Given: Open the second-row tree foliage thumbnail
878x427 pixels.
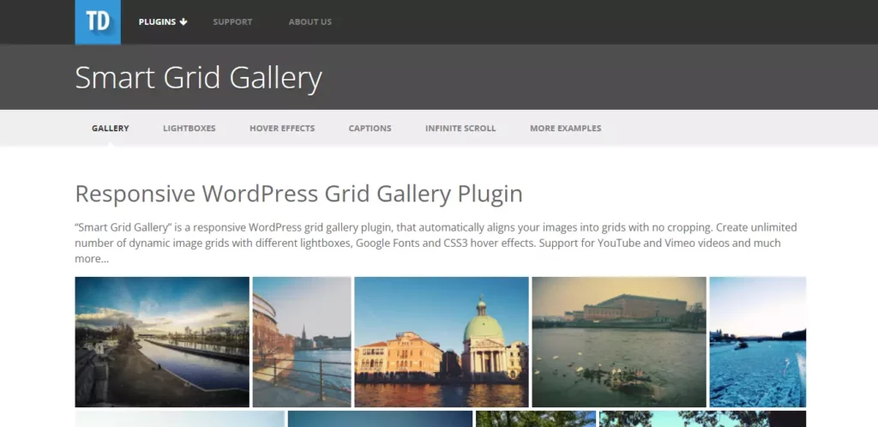Looking at the screenshot, I should point(536,419).
